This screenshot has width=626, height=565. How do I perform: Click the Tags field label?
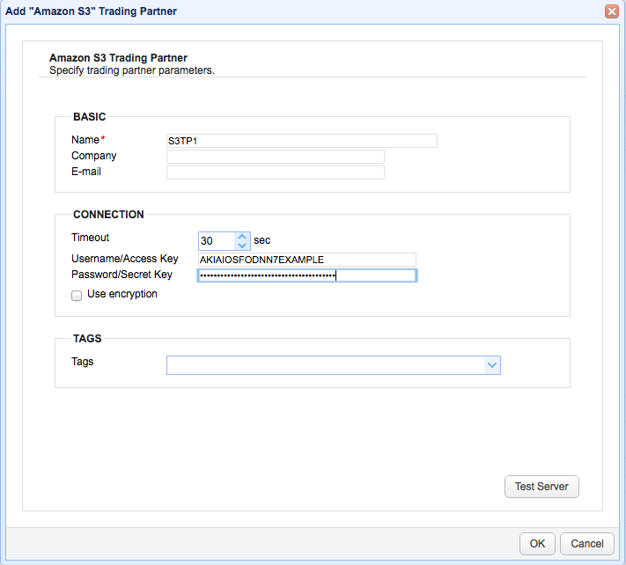point(82,362)
